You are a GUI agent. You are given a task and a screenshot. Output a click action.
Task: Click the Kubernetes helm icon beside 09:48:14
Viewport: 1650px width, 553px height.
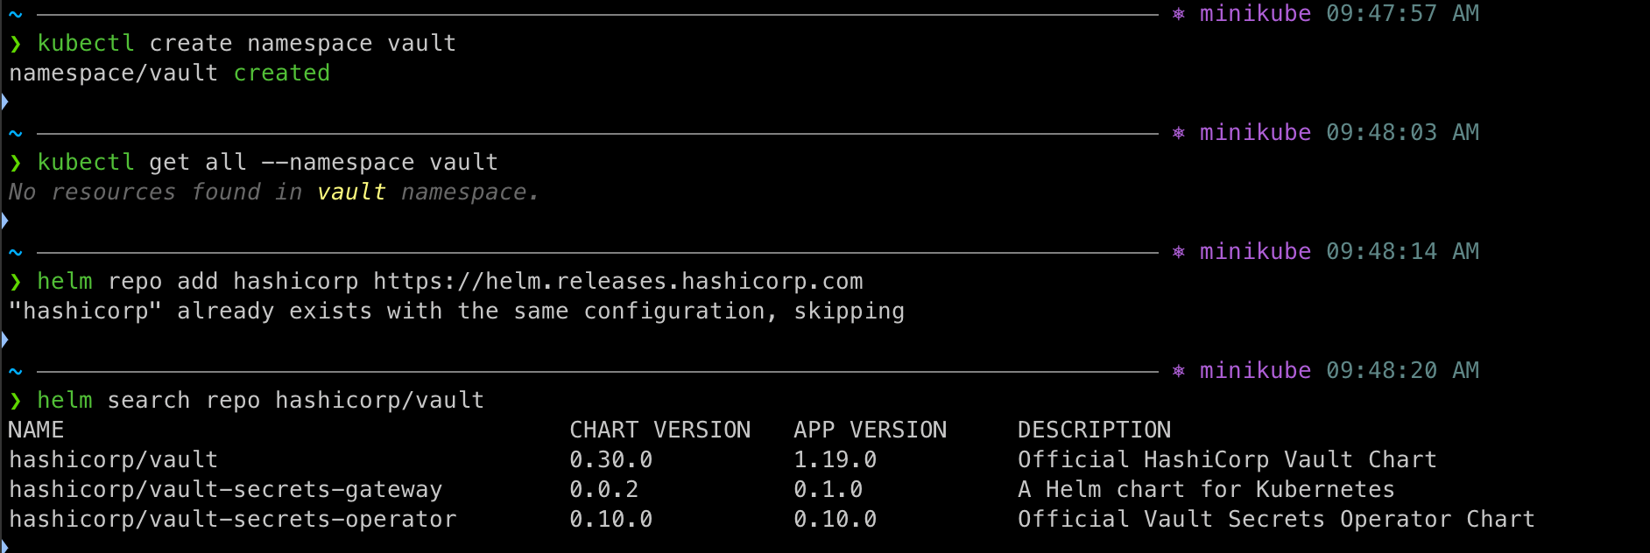(1179, 252)
